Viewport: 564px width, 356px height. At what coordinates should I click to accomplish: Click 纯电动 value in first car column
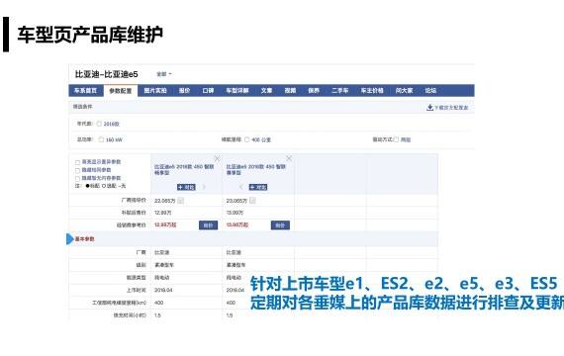coord(161,277)
